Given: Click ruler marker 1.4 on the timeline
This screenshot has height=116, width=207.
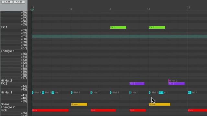Looking at the screenshot, I should click(149, 9).
